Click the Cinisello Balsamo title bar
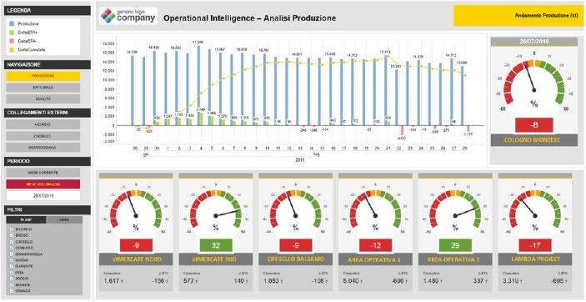The width and height of the screenshot is (586, 302). pos(296,259)
